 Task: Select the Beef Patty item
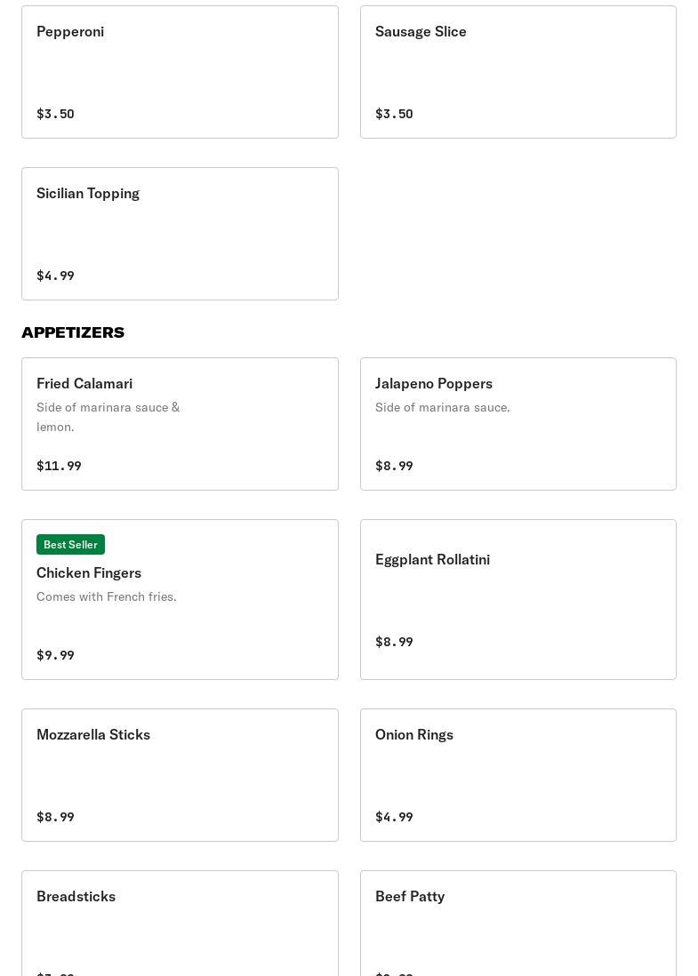pyautogui.click(x=518, y=924)
